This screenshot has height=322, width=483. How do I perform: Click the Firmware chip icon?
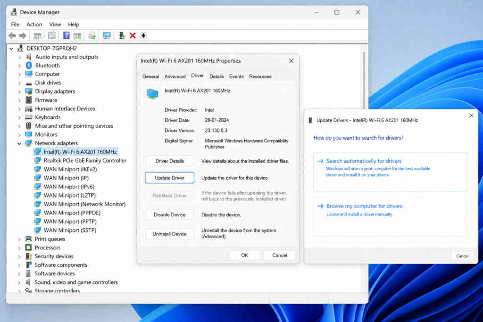click(x=29, y=100)
